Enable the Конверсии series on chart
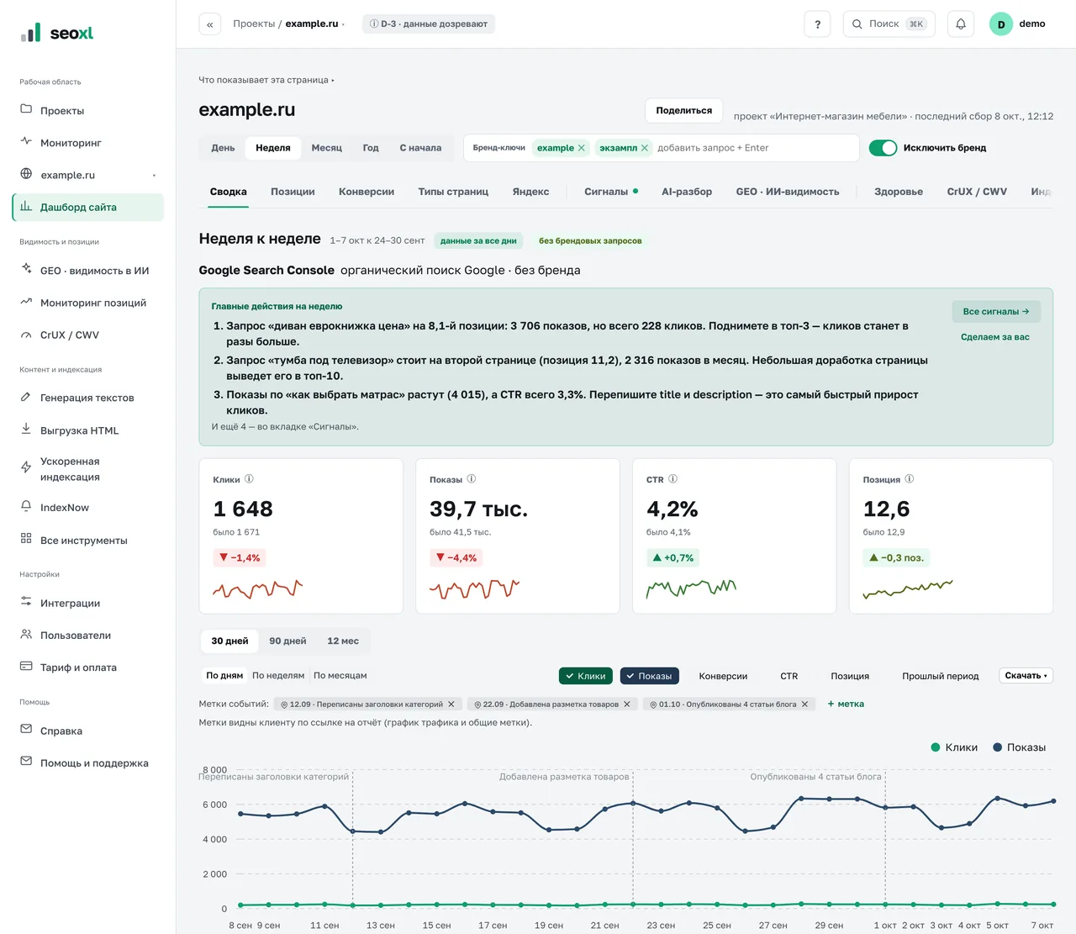Screen dimensions: 1076x934 [x=723, y=676]
